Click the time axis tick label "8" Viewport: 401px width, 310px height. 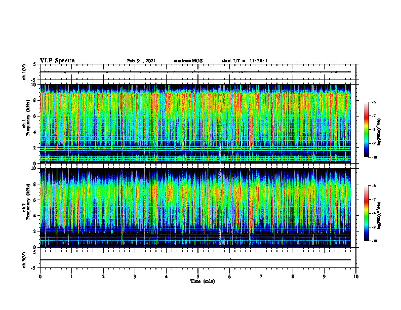click(x=293, y=277)
